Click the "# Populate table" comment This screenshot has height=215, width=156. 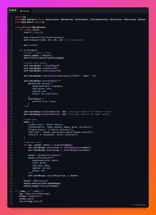click(x=32, y=142)
